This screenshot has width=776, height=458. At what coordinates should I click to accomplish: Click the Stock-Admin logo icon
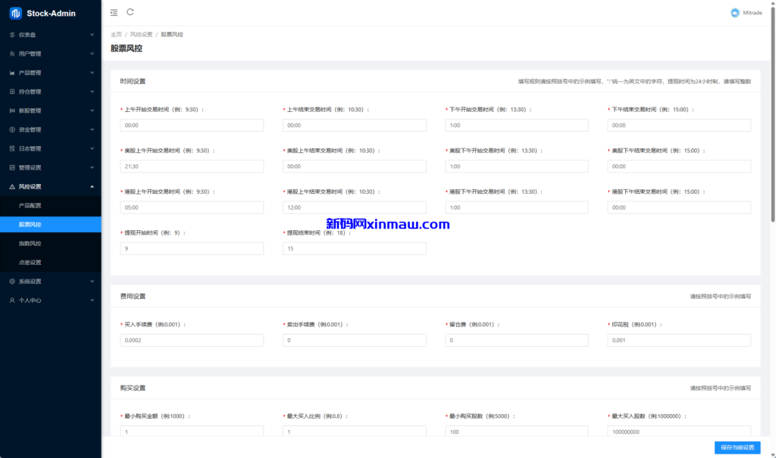click(15, 13)
